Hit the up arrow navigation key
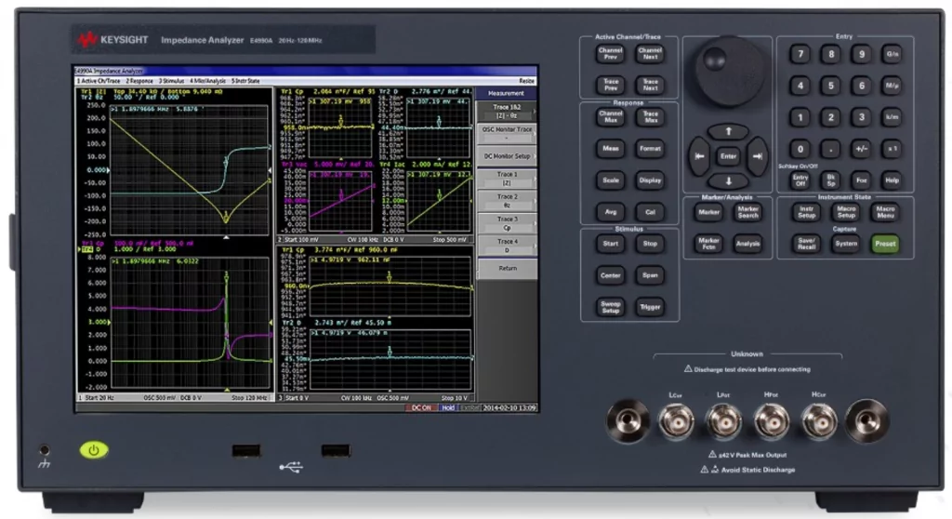 728,131
